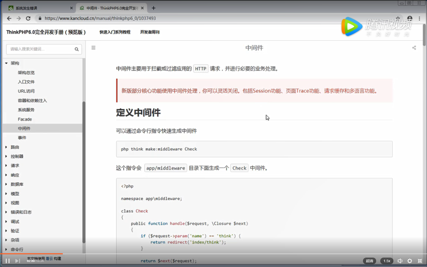Image resolution: width=427 pixels, height=267 pixels.
Task: Click the padlock icon in address bar
Action: point(40,18)
